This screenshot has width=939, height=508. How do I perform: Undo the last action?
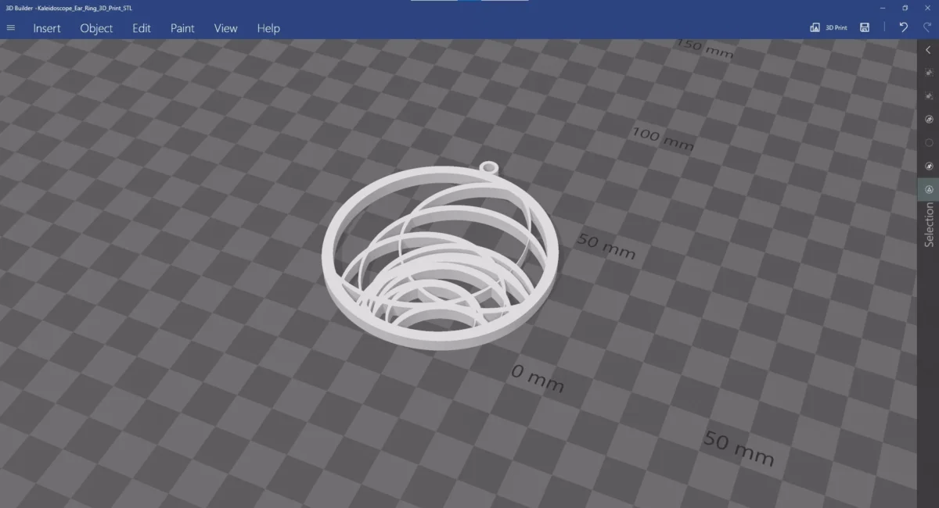pos(903,27)
